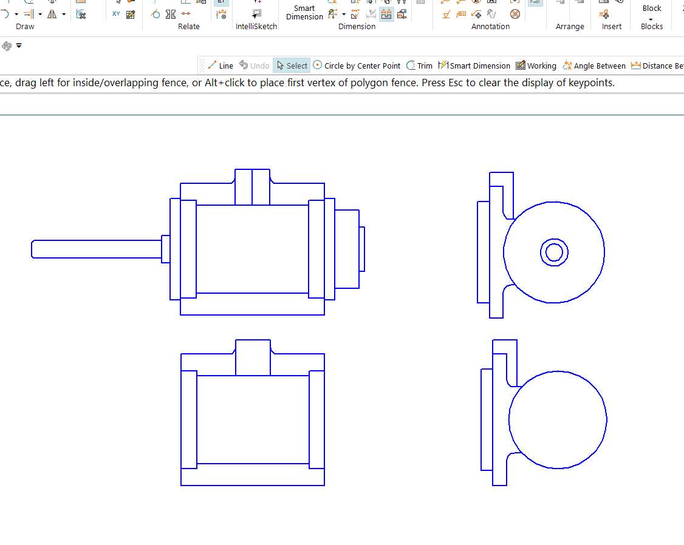684x545 pixels.
Task: Select the Mirror tool in Draw group
Action: click(52, 13)
